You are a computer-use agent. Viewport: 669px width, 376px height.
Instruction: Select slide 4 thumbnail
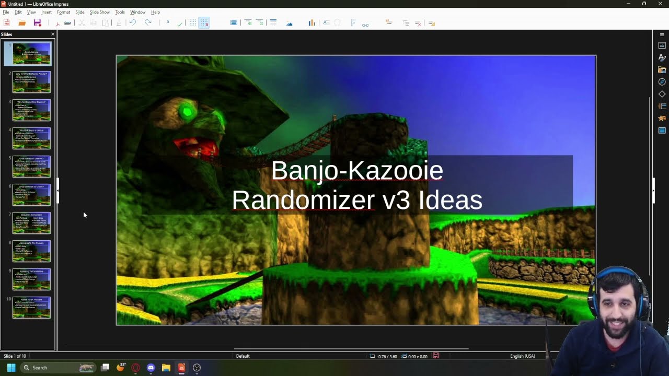[31, 138]
